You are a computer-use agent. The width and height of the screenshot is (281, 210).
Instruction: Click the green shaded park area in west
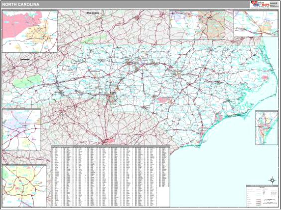click(27, 82)
